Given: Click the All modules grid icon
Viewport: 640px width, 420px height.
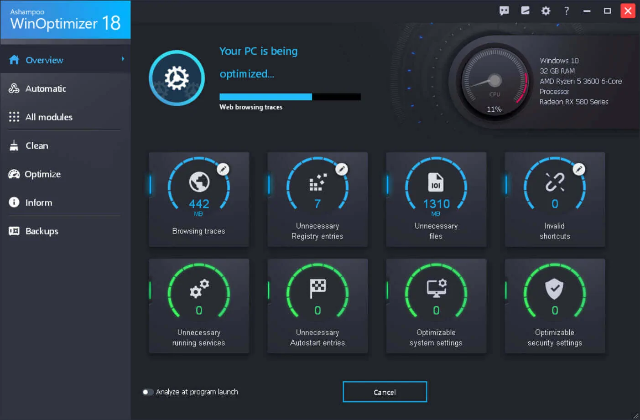Looking at the screenshot, I should point(14,117).
